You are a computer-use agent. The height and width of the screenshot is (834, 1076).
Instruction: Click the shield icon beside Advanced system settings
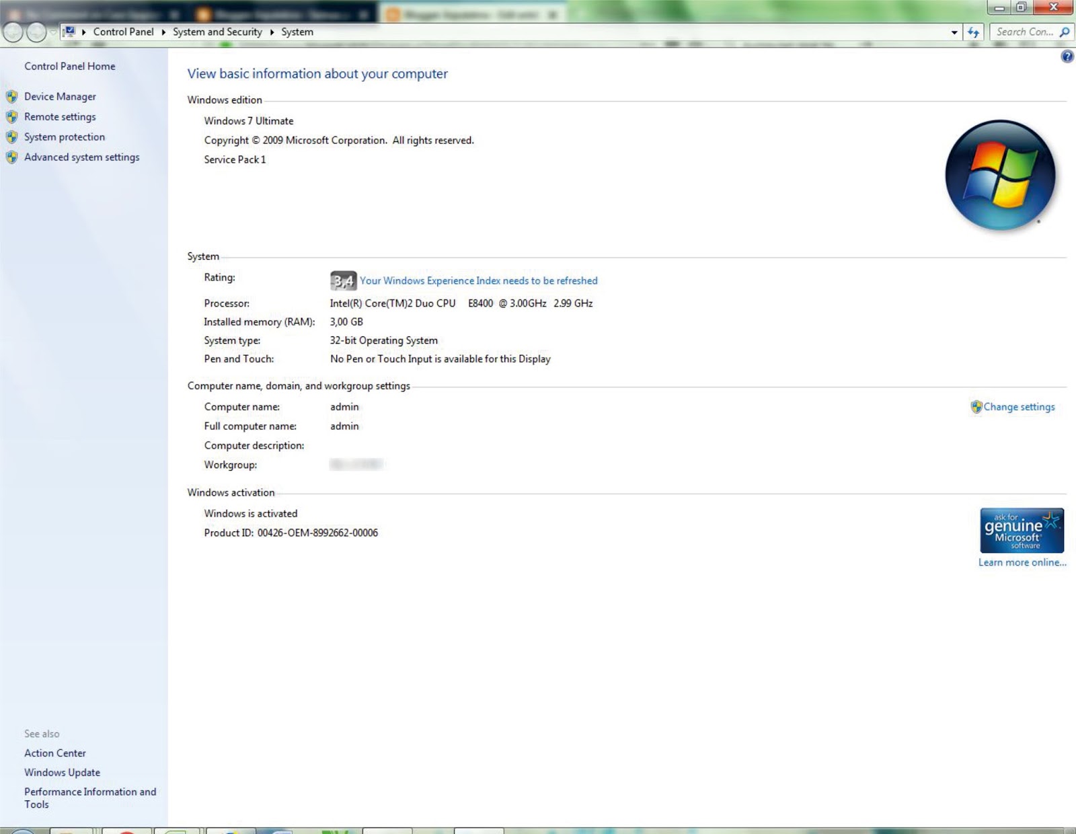(x=11, y=157)
